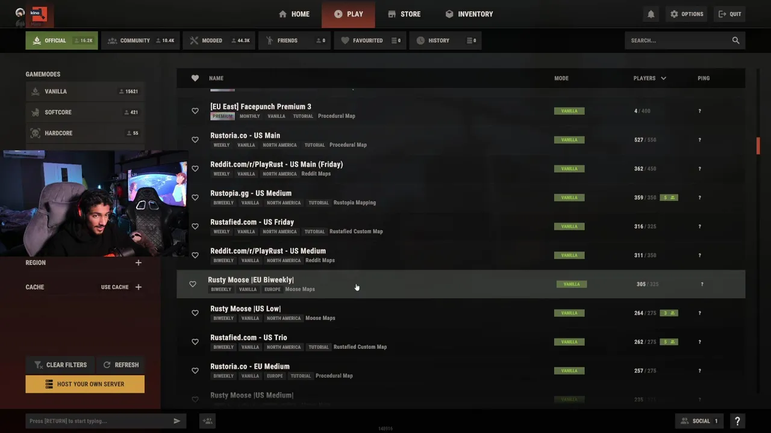This screenshot has width=771, height=433.
Task: Click the 527 / 550 player count
Action: click(x=645, y=140)
